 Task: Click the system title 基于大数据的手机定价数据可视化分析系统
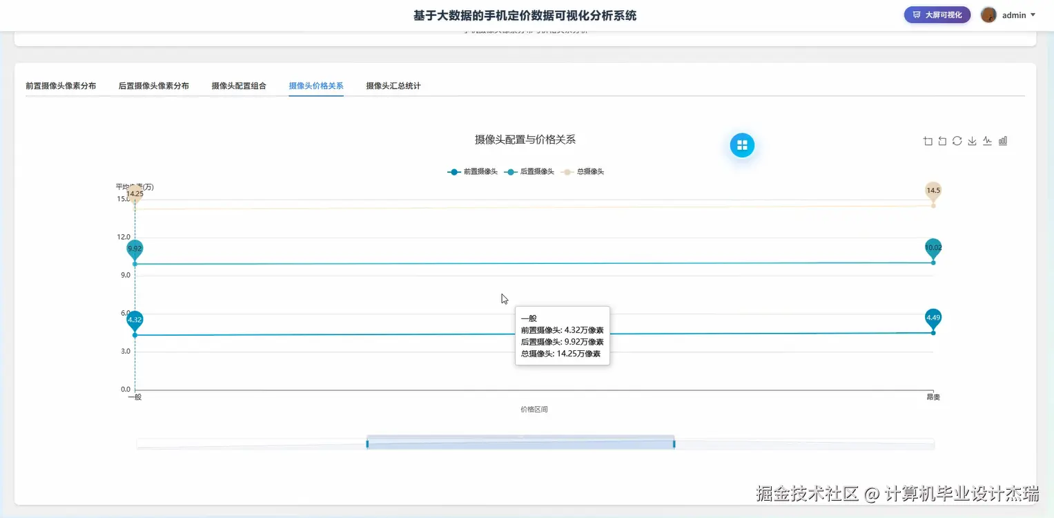click(x=527, y=15)
